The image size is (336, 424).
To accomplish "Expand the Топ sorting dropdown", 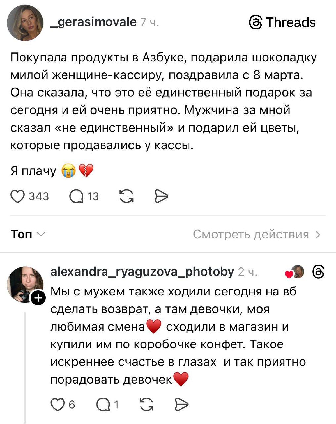I will 28,234.
